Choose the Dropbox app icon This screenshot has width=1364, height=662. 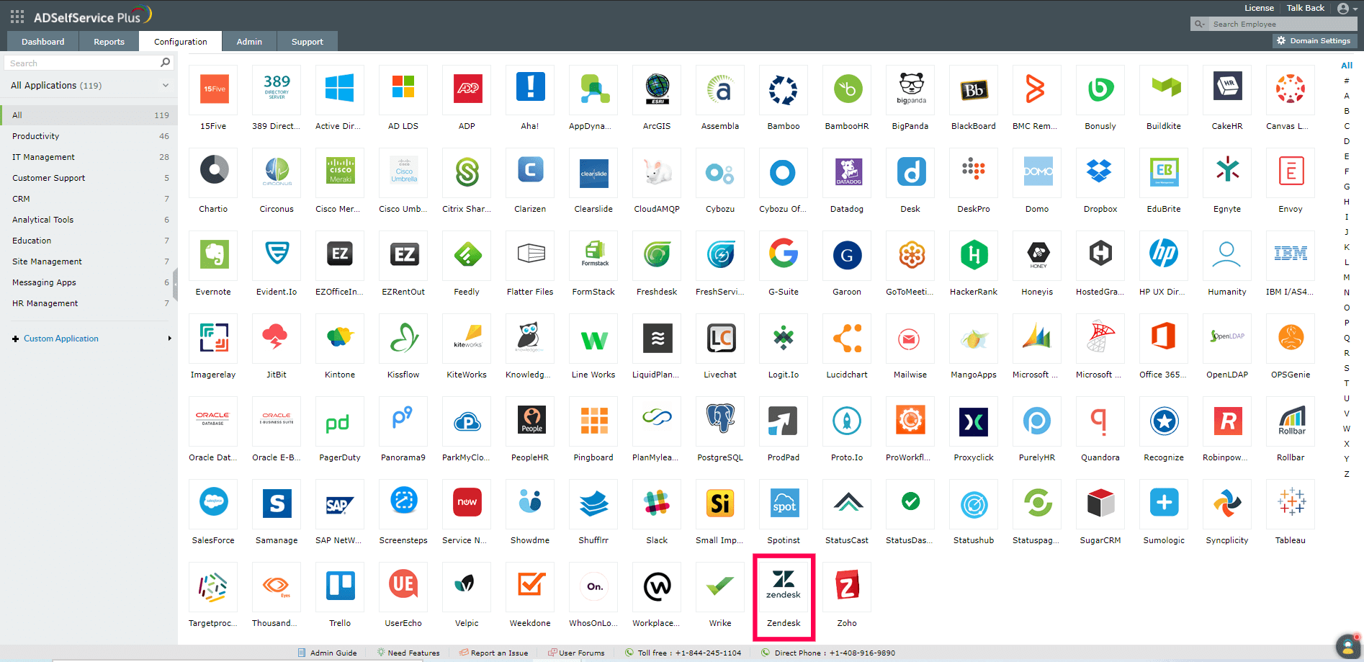point(1100,173)
